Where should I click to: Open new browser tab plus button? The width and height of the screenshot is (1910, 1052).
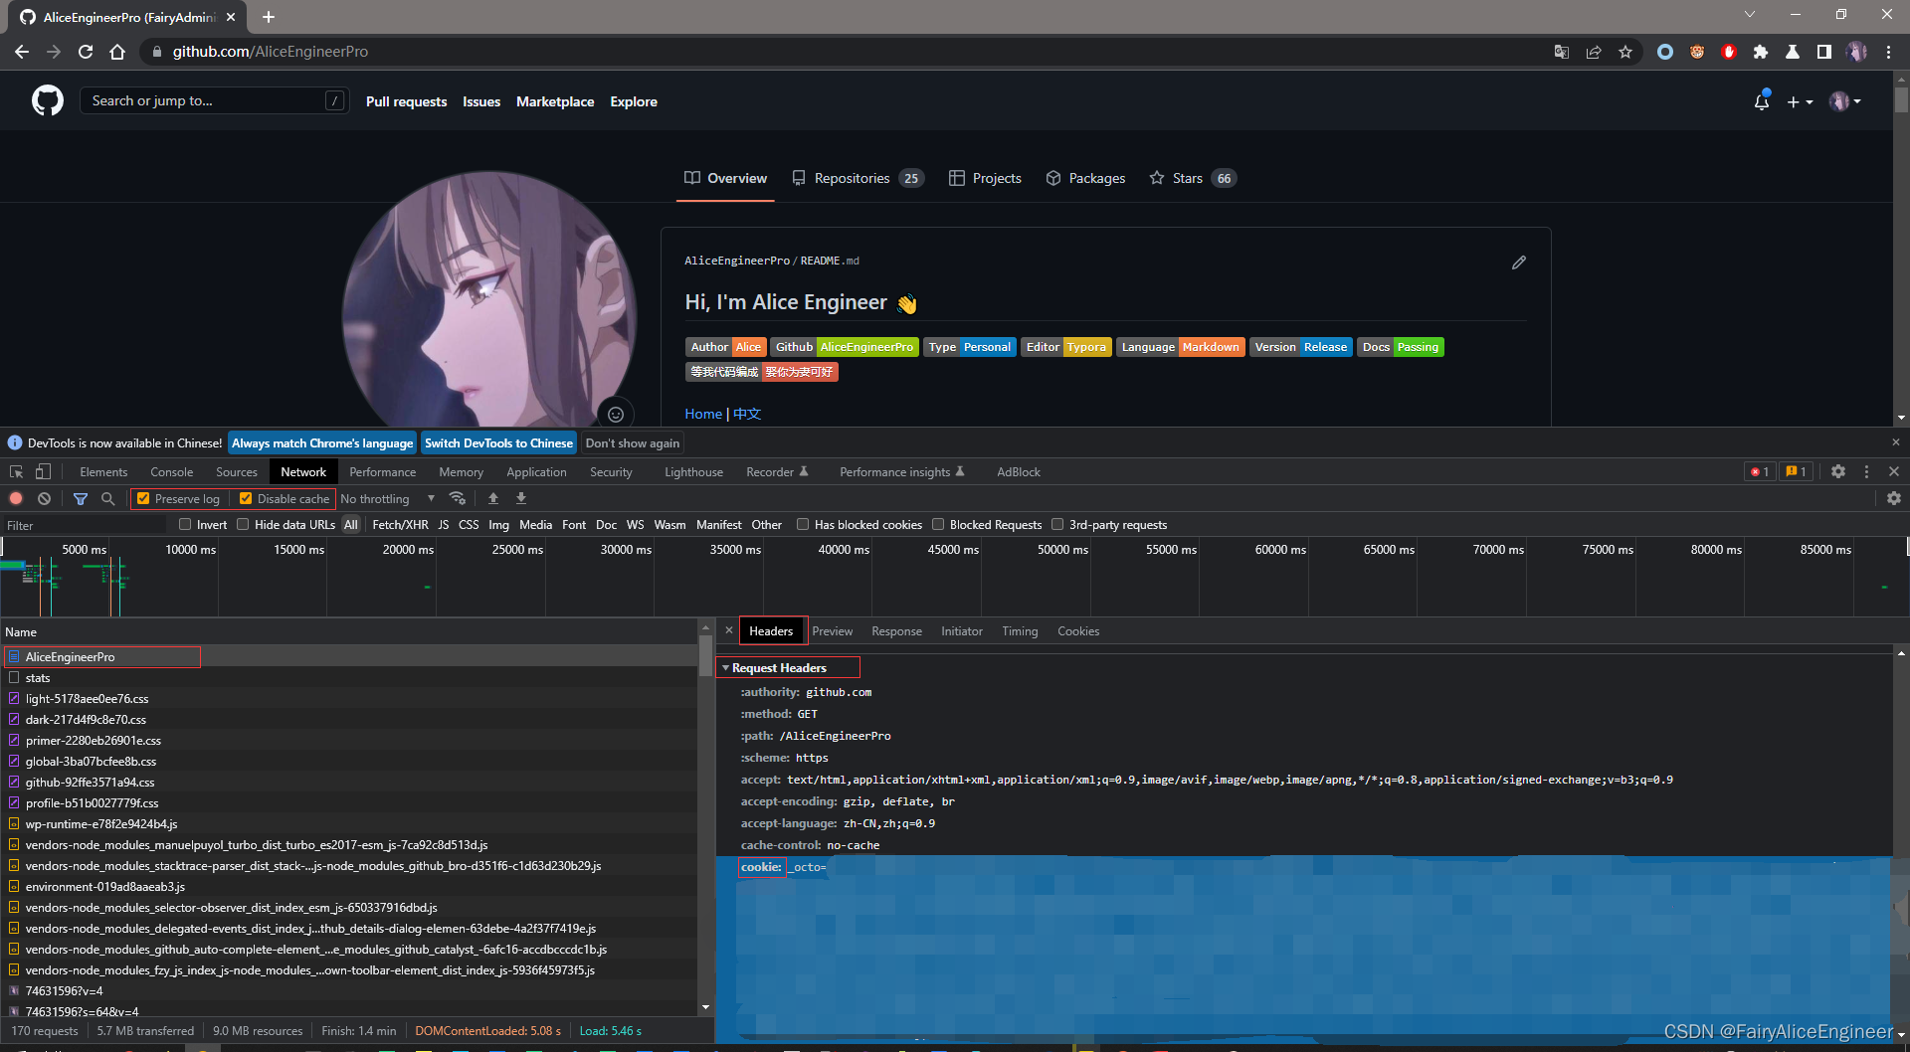pos(269,17)
